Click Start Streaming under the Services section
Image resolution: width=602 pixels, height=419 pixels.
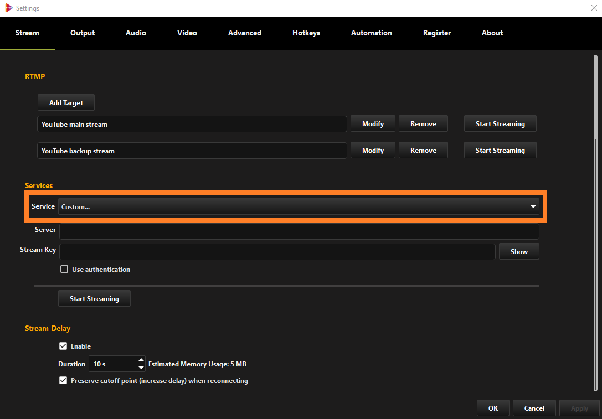tap(94, 298)
